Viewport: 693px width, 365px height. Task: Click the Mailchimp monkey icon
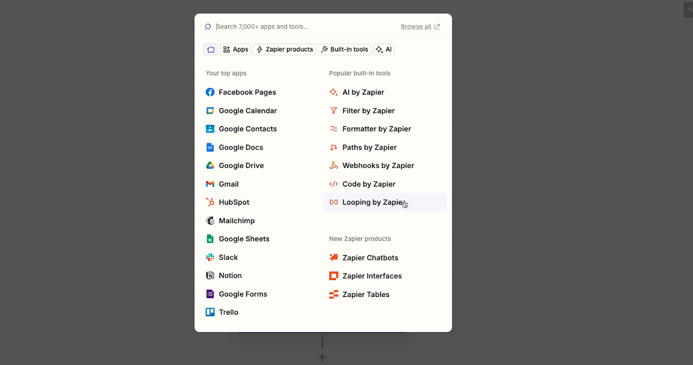tap(210, 221)
